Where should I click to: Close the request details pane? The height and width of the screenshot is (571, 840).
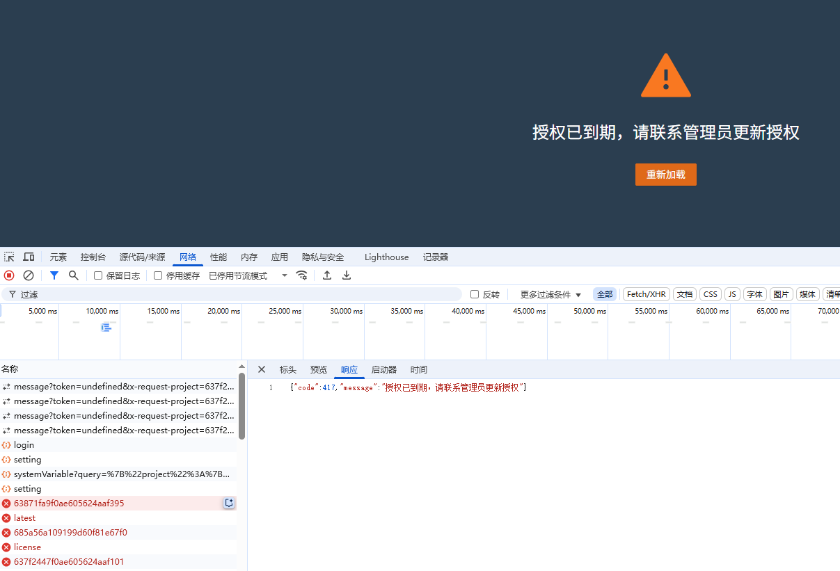pos(262,369)
